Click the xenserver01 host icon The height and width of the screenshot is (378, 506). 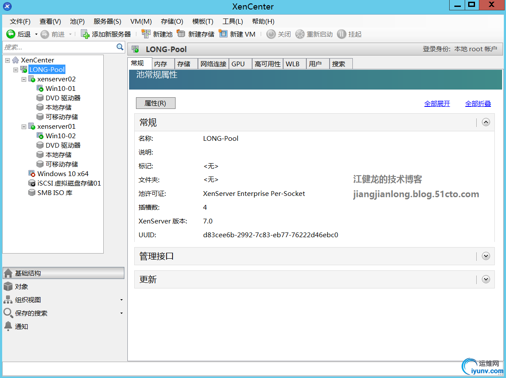tap(32, 126)
